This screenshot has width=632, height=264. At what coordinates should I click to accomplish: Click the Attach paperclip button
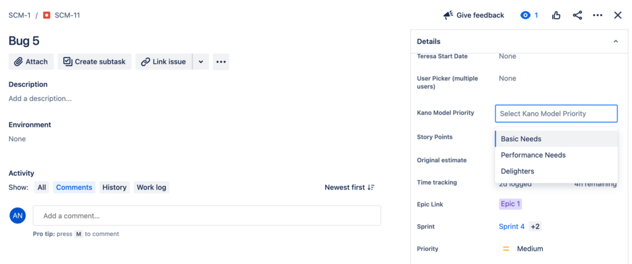31,62
